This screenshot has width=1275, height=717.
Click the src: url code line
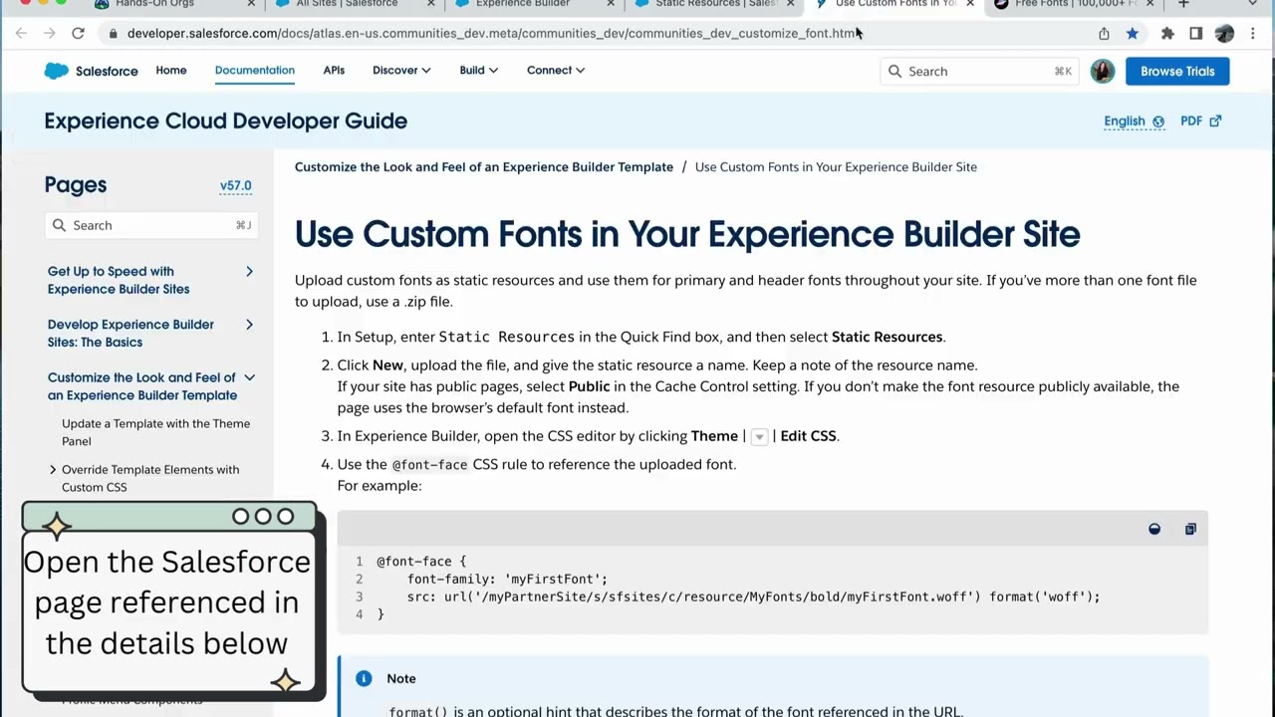tap(753, 597)
